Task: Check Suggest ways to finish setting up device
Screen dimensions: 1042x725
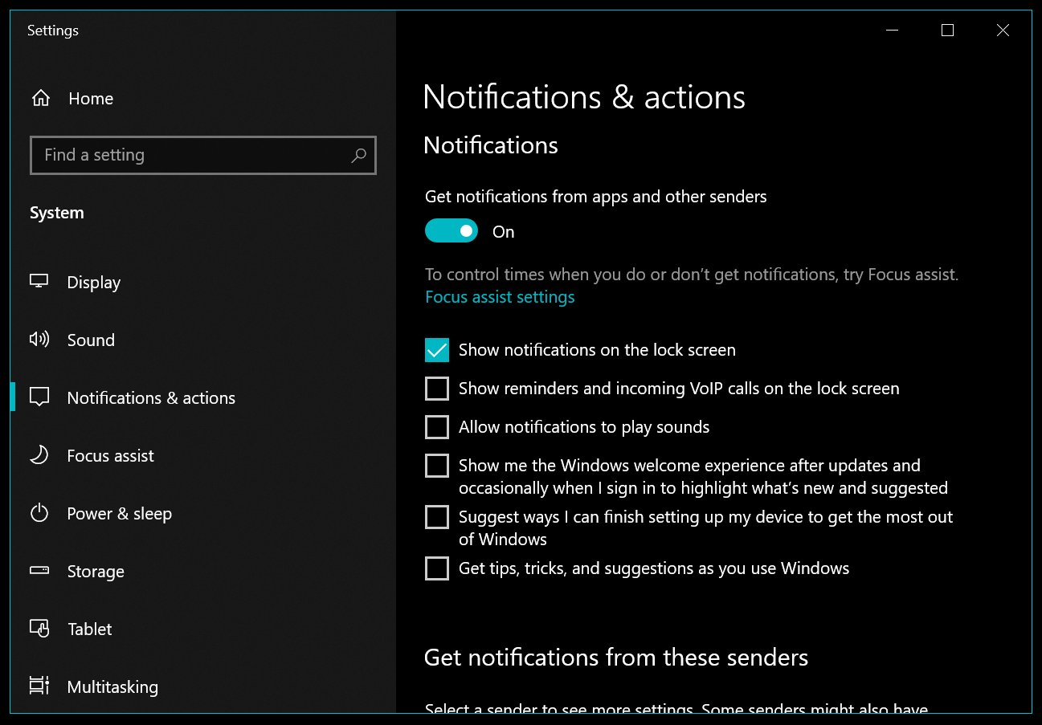Action: [437, 517]
